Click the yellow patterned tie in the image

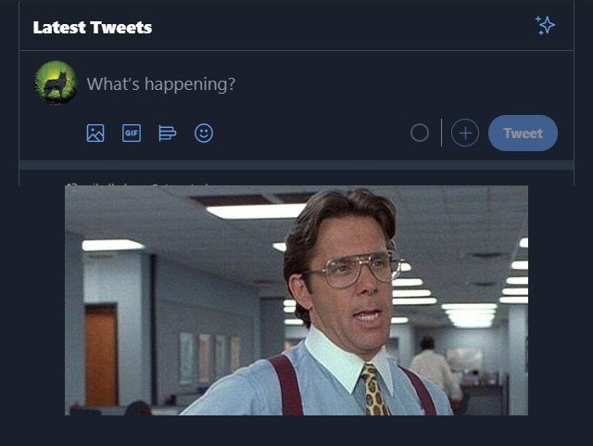click(x=374, y=389)
